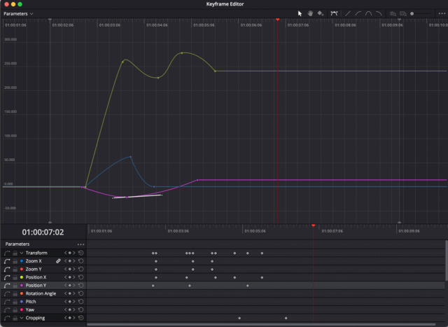Reset the Position X parameter
The width and height of the screenshot is (448, 327).
click(x=81, y=277)
